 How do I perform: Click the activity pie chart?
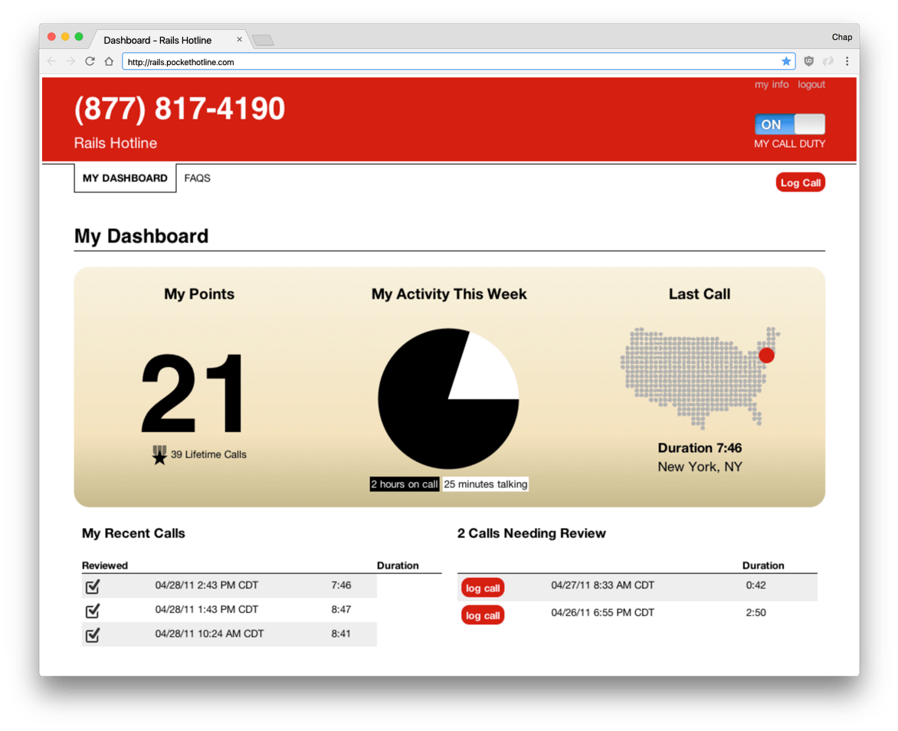point(448,398)
